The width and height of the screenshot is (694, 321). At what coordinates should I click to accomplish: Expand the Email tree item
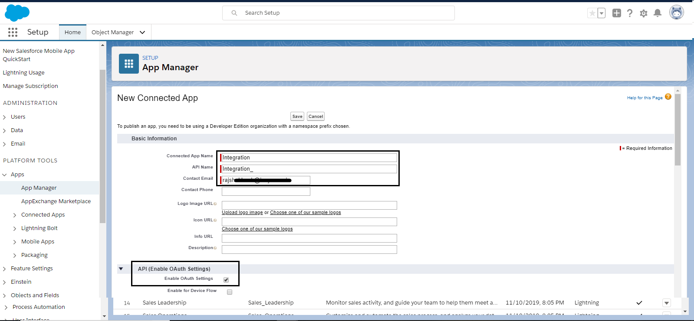point(4,144)
